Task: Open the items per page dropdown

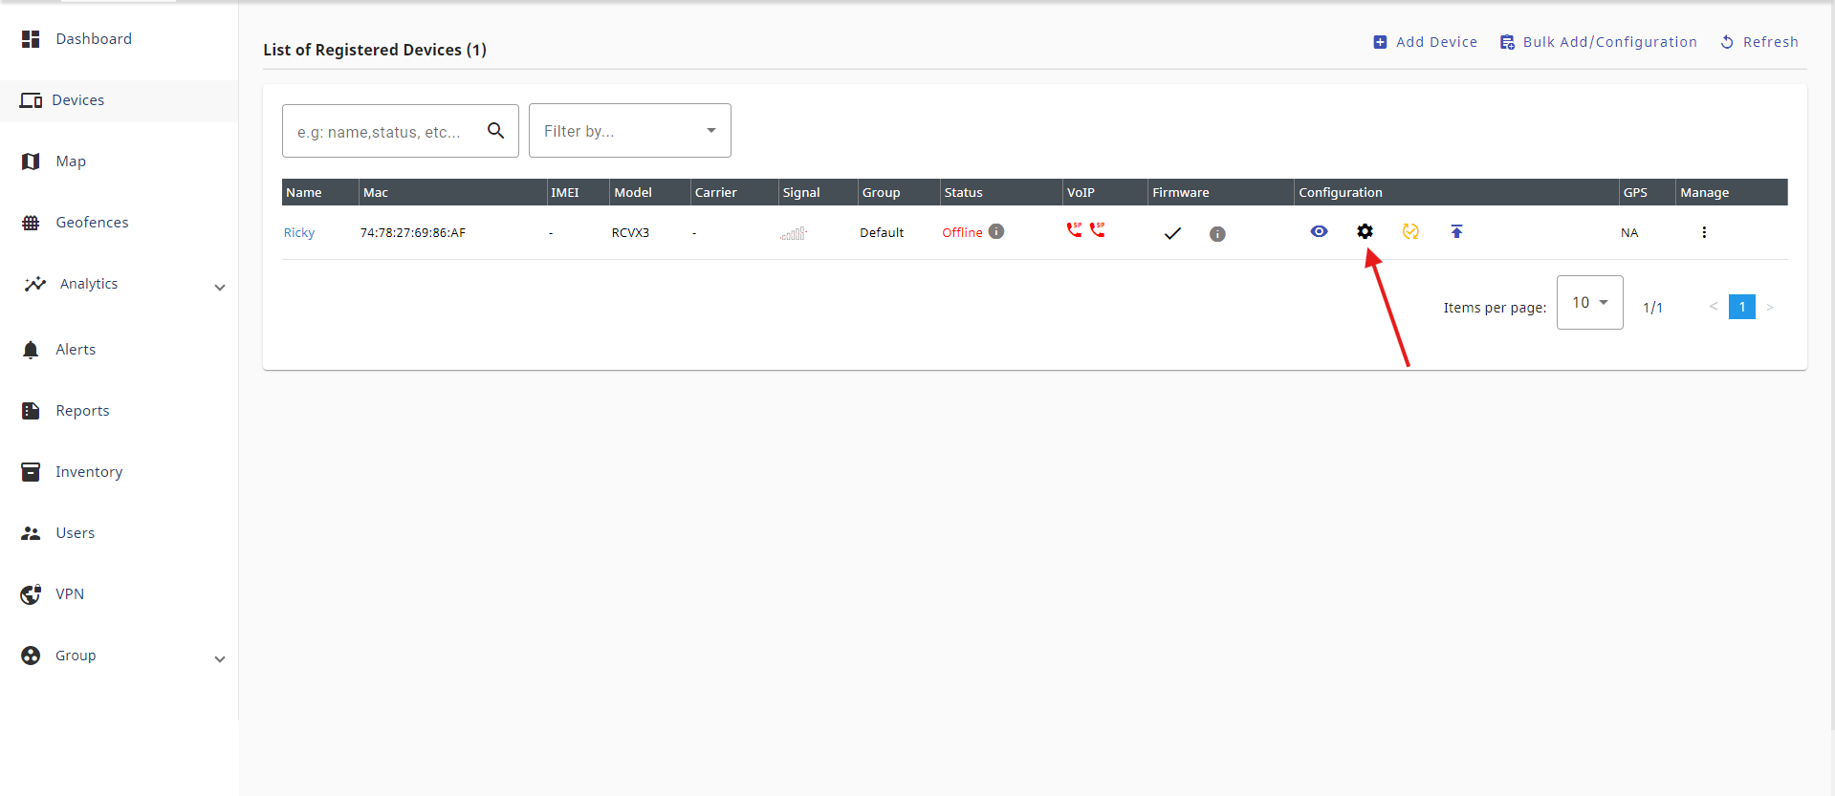Action: (x=1590, y=302)
